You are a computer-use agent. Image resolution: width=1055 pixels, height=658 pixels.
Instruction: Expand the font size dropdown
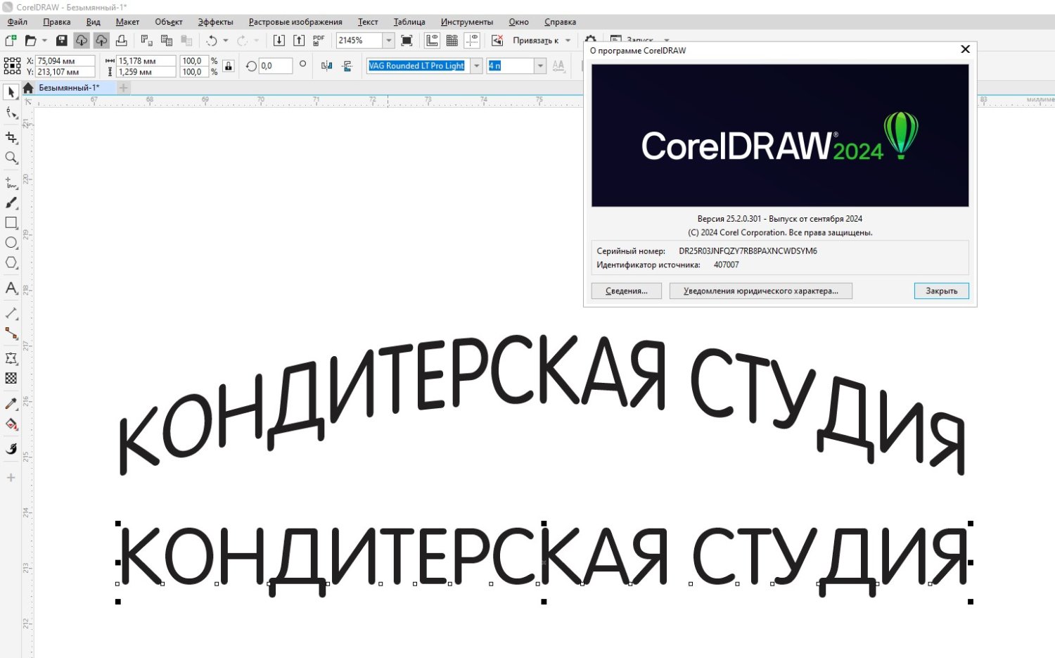pyautogui.click(x=540, y=66)
